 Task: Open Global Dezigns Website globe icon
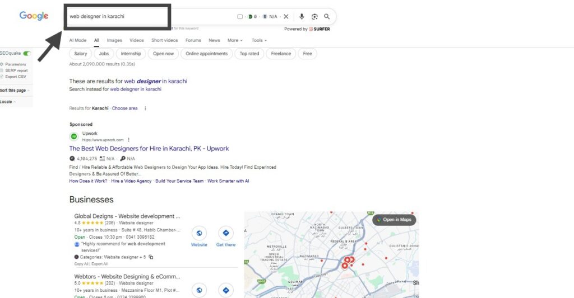(x=199, y=233)
